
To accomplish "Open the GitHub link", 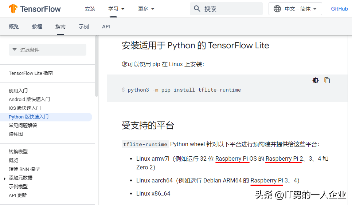I will [x=340, y=9].
